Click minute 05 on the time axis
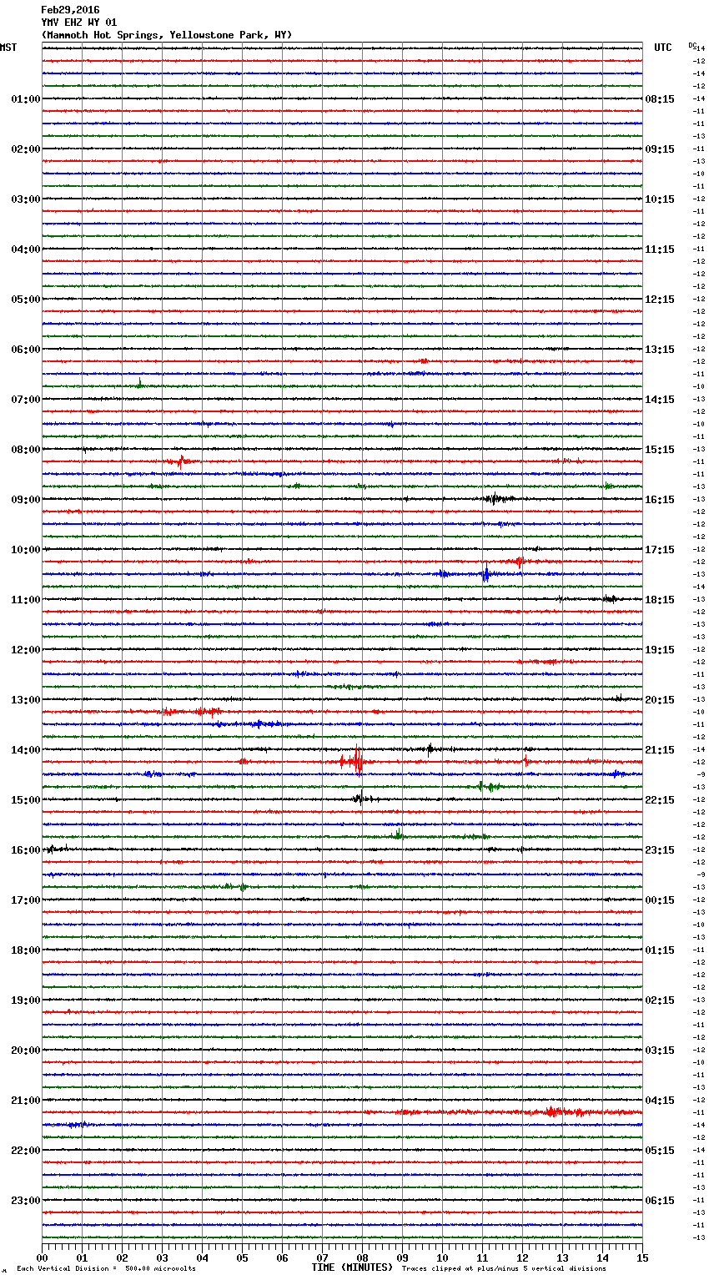 [x=242, y=1257]
